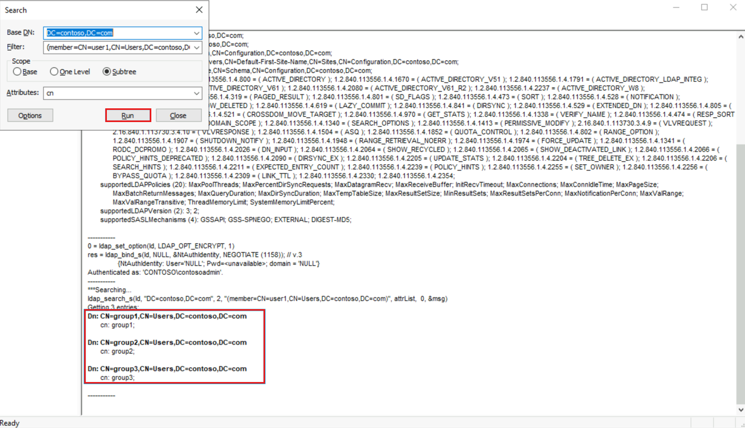Click the ldap_bind_s output line
This screenshot has width=745, height=428.
(x=195, y=255)
